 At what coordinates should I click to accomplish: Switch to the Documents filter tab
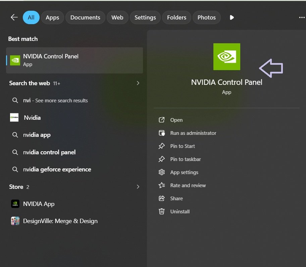[x=85, y=17]
